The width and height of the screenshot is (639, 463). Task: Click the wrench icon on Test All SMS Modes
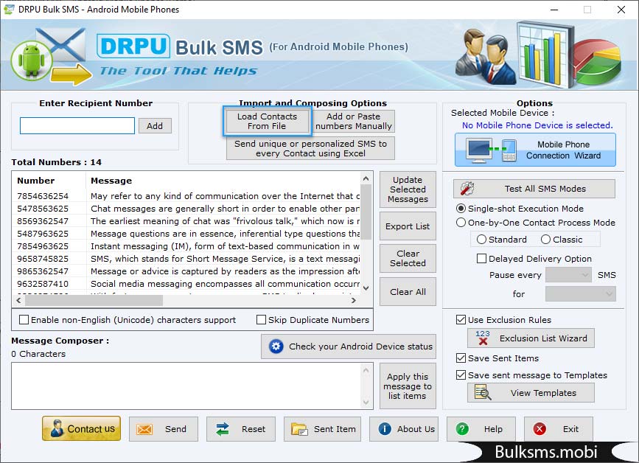467,188
